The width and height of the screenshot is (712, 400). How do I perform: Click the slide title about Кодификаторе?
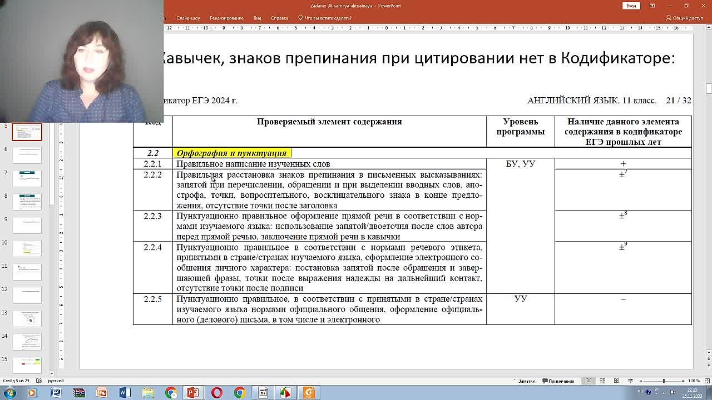click(417, 58)
